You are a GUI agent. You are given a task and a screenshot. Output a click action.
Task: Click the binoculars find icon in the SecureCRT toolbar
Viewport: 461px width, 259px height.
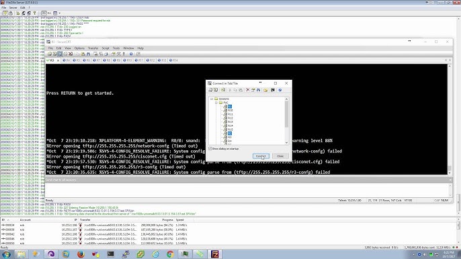coord(88,54)
